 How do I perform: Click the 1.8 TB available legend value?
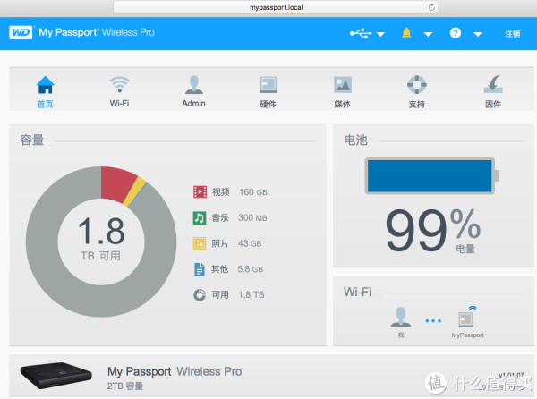(x=251, y=295)
